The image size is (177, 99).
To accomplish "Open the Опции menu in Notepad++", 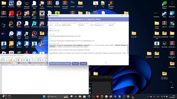I will pyautogui.click(x=32, y=58).
